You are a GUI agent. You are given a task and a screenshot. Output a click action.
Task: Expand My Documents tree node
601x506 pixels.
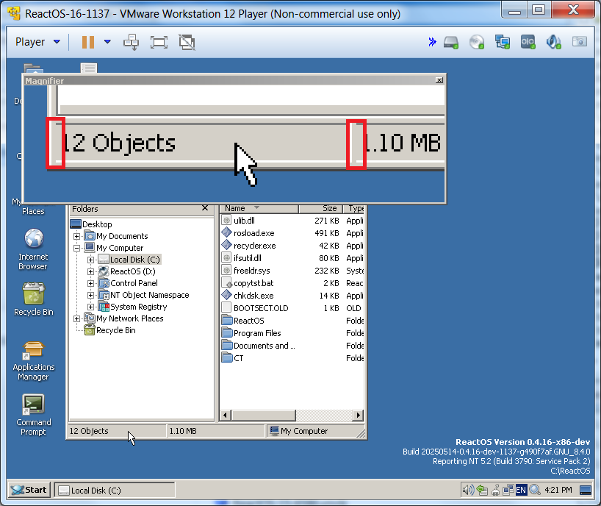tap(76, 236)
